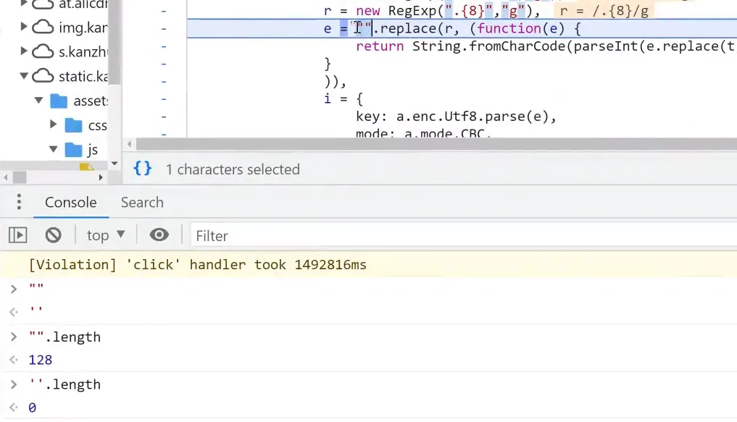The width and height of the screenshot is (737, 422).
Task: Click the '1 characters selected' status text
Action: point(233,169)
